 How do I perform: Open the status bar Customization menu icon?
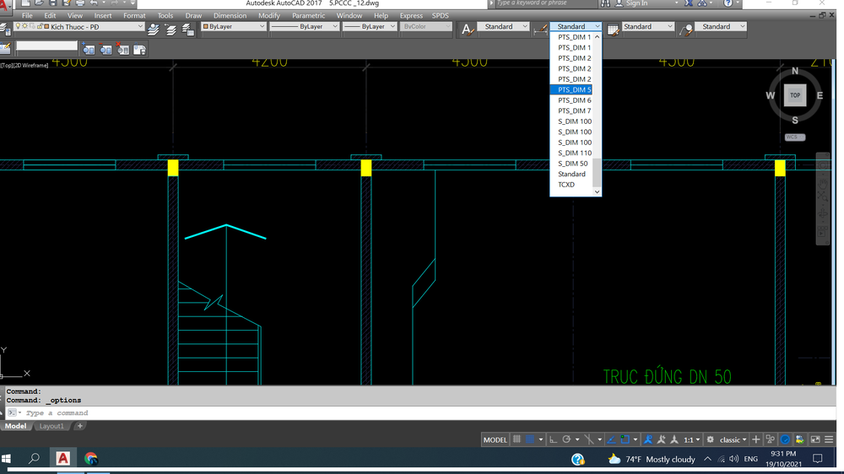point(830,439)
